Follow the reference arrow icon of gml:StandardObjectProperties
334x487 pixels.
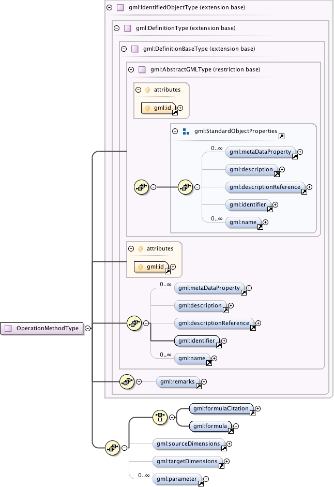282,136
